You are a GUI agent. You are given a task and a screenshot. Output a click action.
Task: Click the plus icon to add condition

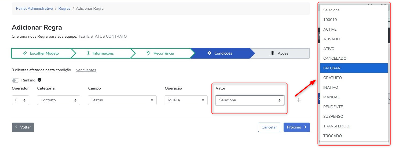coord(299,100)
